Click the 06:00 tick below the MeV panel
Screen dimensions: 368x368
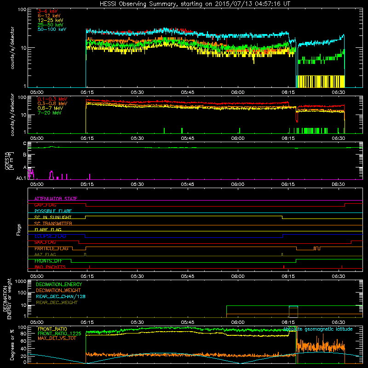[x=237, y=138]
